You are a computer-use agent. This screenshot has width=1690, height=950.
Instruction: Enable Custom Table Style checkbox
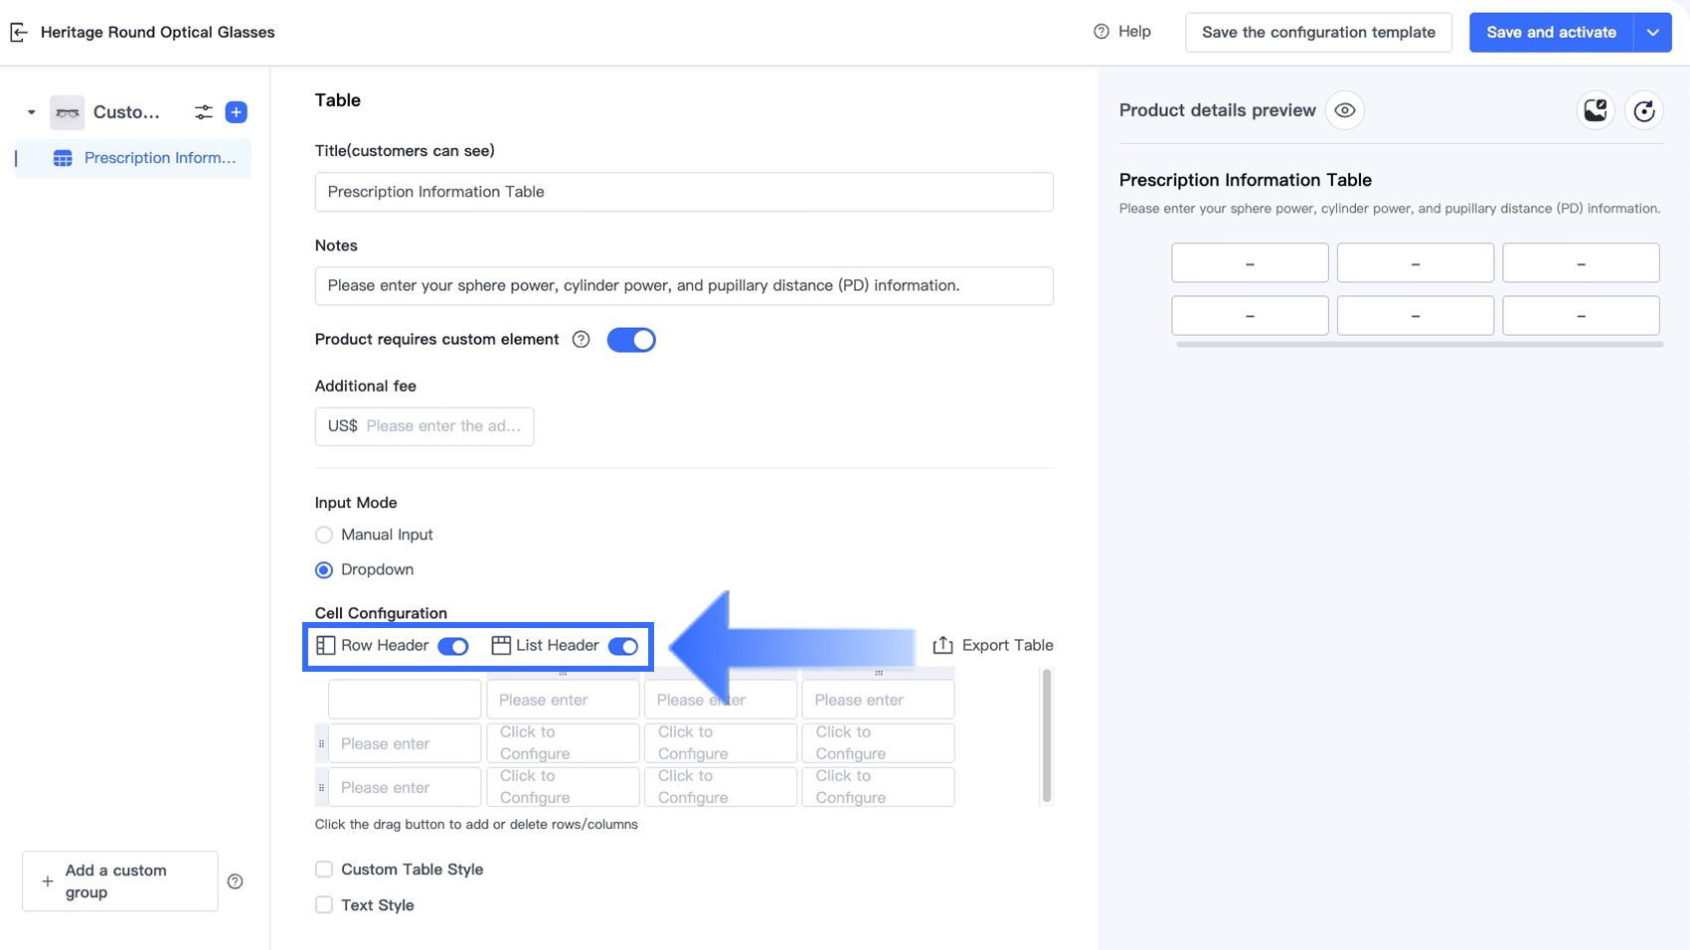324,870
